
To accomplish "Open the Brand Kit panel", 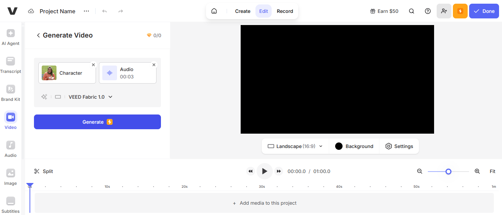I will click(x=10, y=93).
